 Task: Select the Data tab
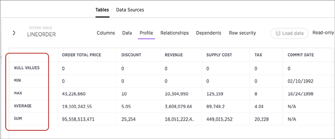click(127, 33)
